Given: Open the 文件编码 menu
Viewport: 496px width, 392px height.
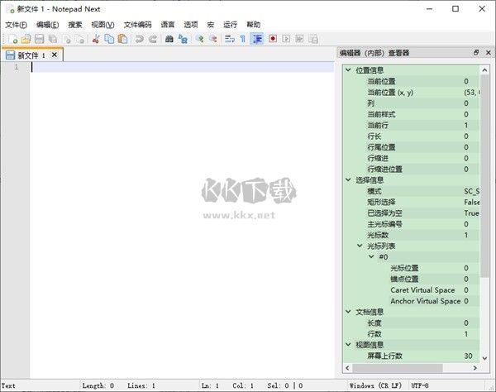Looking at the screenshot, I should (137, 25).
